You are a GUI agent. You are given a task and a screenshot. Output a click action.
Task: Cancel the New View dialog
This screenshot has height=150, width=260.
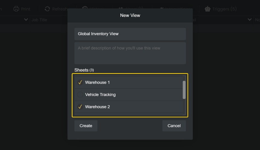[x=174, y=126]
